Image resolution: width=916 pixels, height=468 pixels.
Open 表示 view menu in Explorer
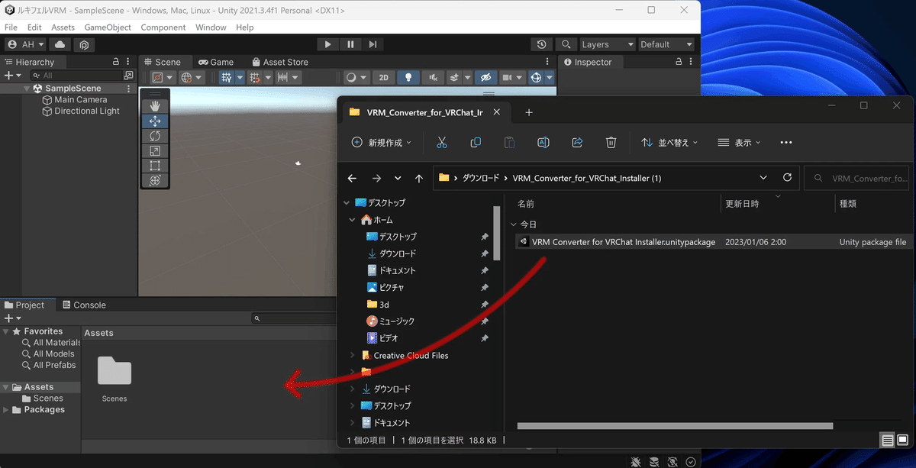tap(740, 143)
